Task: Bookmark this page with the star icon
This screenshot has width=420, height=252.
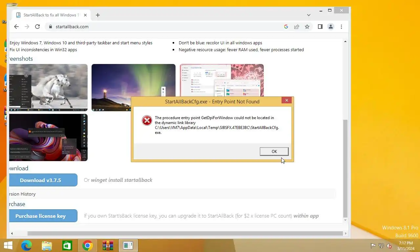Action: coord(307,27)
